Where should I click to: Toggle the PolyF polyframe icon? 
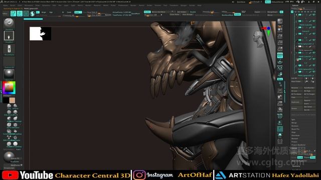(280, 116)
